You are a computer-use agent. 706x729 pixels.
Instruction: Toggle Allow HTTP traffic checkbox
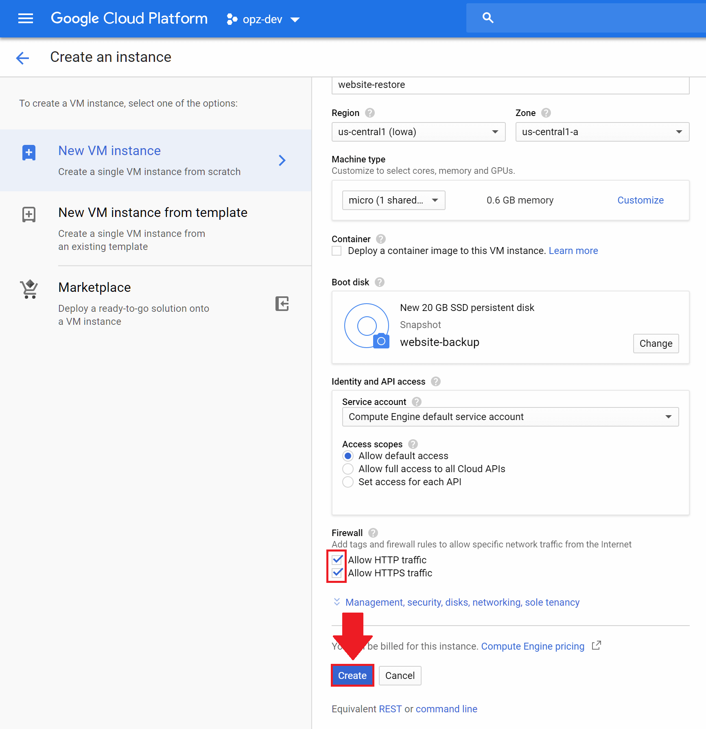[x=337, y=560]
